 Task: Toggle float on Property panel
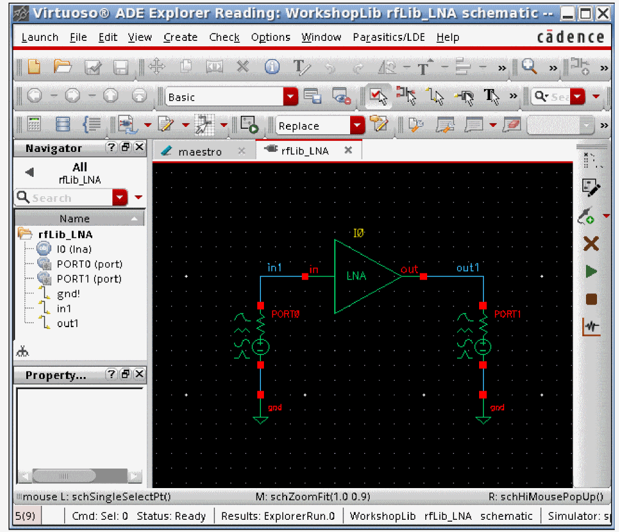(x=125, y=374)
